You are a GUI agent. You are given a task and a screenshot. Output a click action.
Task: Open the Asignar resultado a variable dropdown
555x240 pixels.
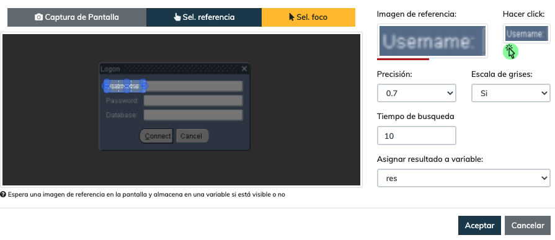coord(464,178)
